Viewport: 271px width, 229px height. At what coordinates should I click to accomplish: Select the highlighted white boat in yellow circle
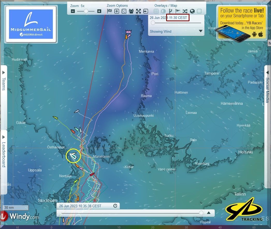pyautogui.click(x=74, y=156)
